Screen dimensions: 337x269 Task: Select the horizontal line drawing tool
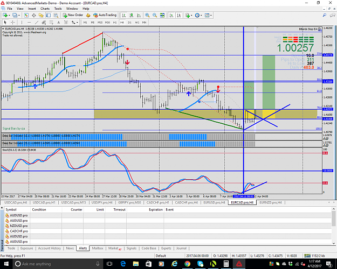click(29, 22)
